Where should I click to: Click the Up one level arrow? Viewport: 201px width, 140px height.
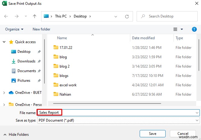tap(35, 16)
